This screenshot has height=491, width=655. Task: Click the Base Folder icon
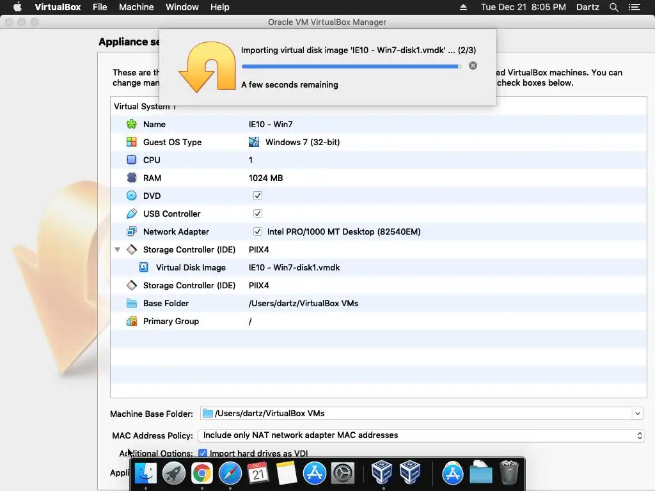click(x=132, y=303)
